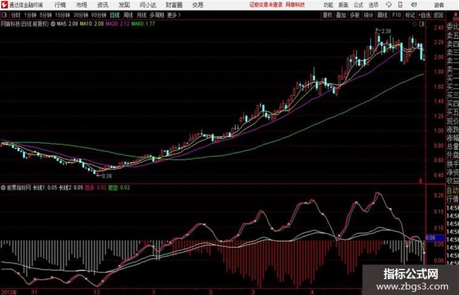Switch to the 30分钟 period tab
459x295 pixels.
click(81, 15)
